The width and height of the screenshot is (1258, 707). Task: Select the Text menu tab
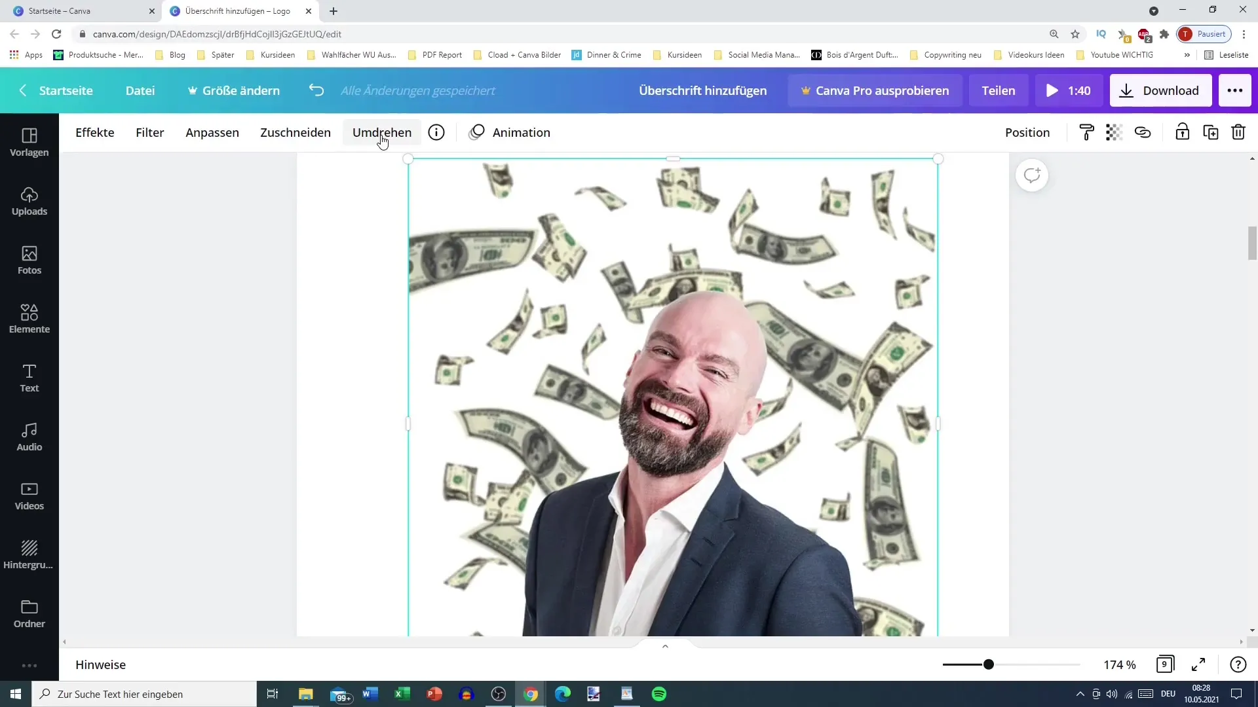click(x=29, y=377)
